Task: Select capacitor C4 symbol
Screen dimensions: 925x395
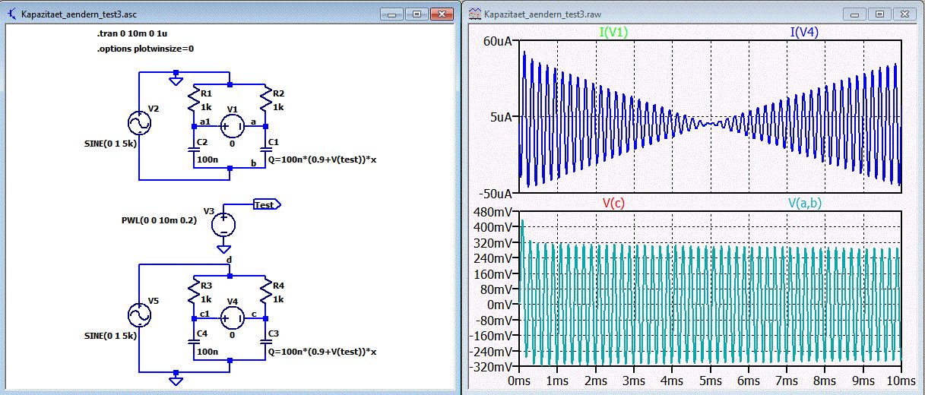Action: pyautogui.click(x=194, y=342)
